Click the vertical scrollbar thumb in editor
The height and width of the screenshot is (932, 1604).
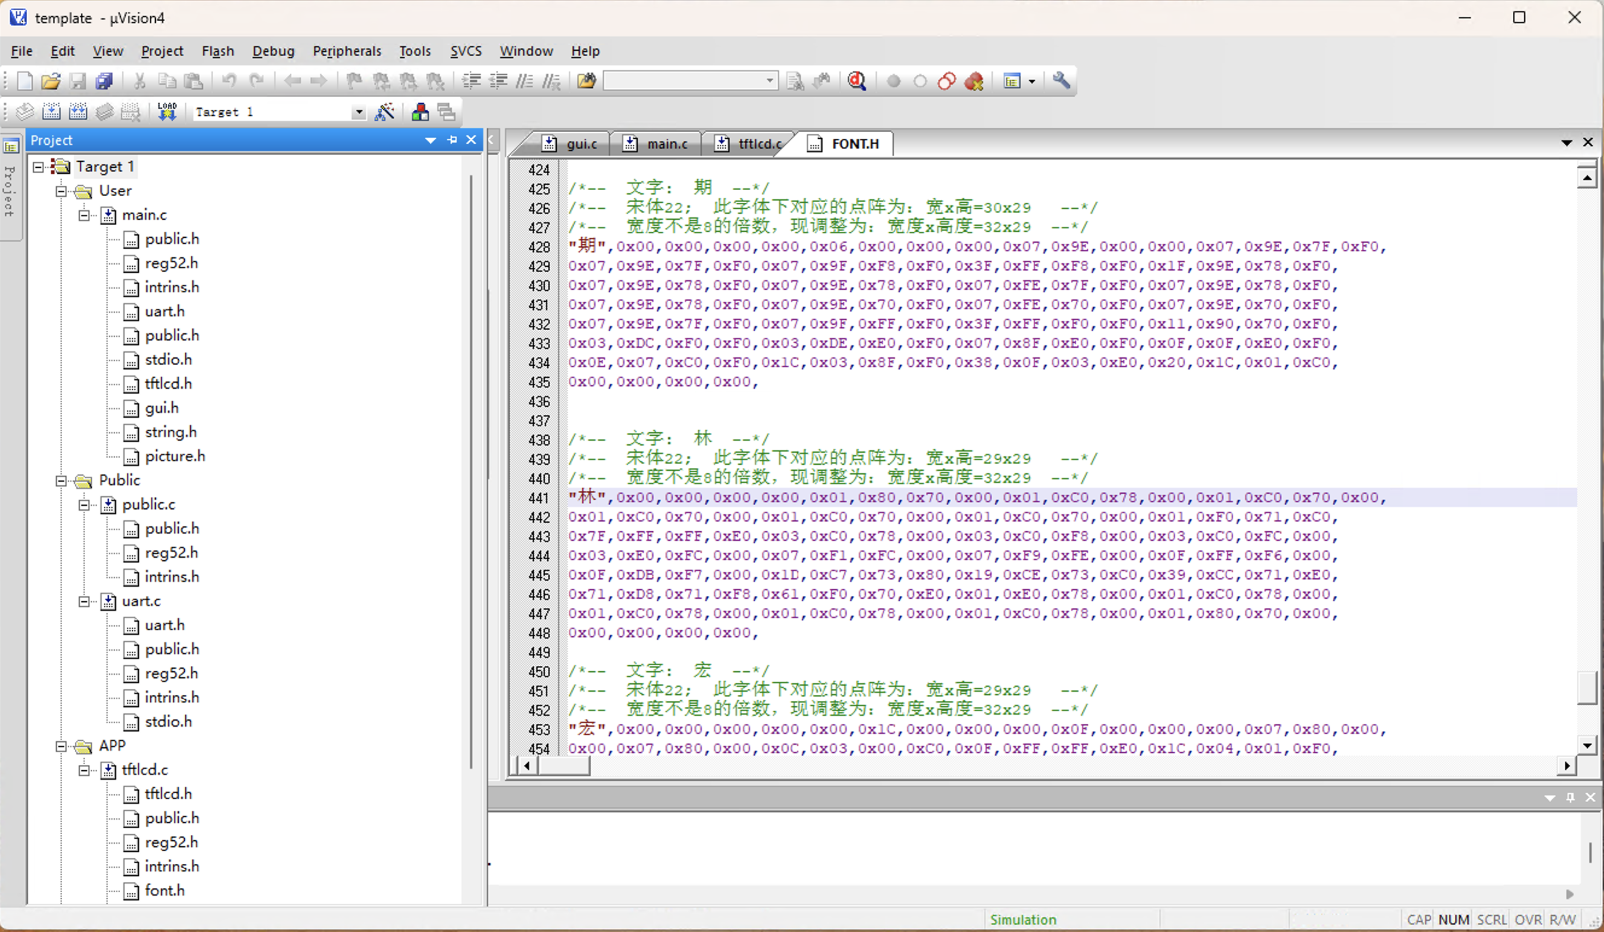pos(1587,688)
